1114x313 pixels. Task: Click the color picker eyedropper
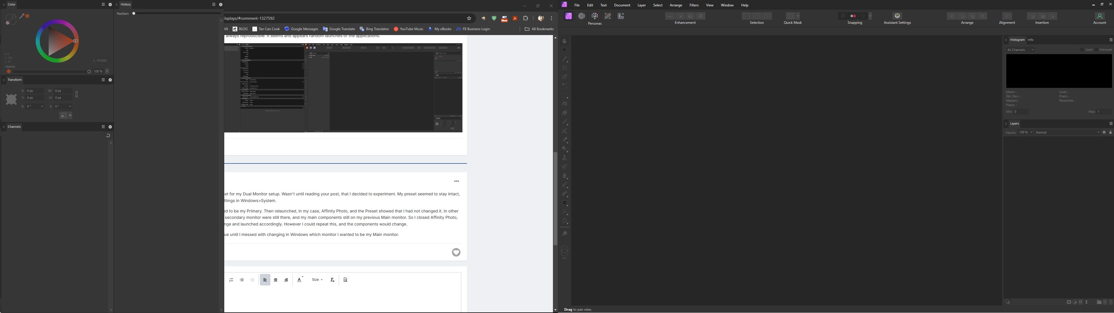[x=22, y=16]
